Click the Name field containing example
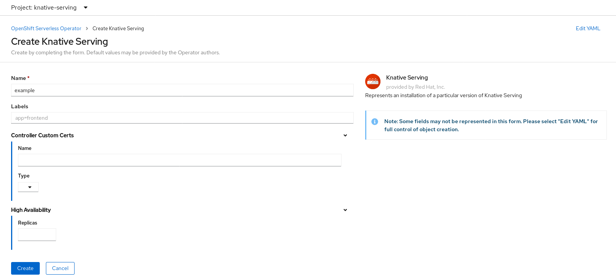Viewport: 616px width, 280px height. click(182, 90)
